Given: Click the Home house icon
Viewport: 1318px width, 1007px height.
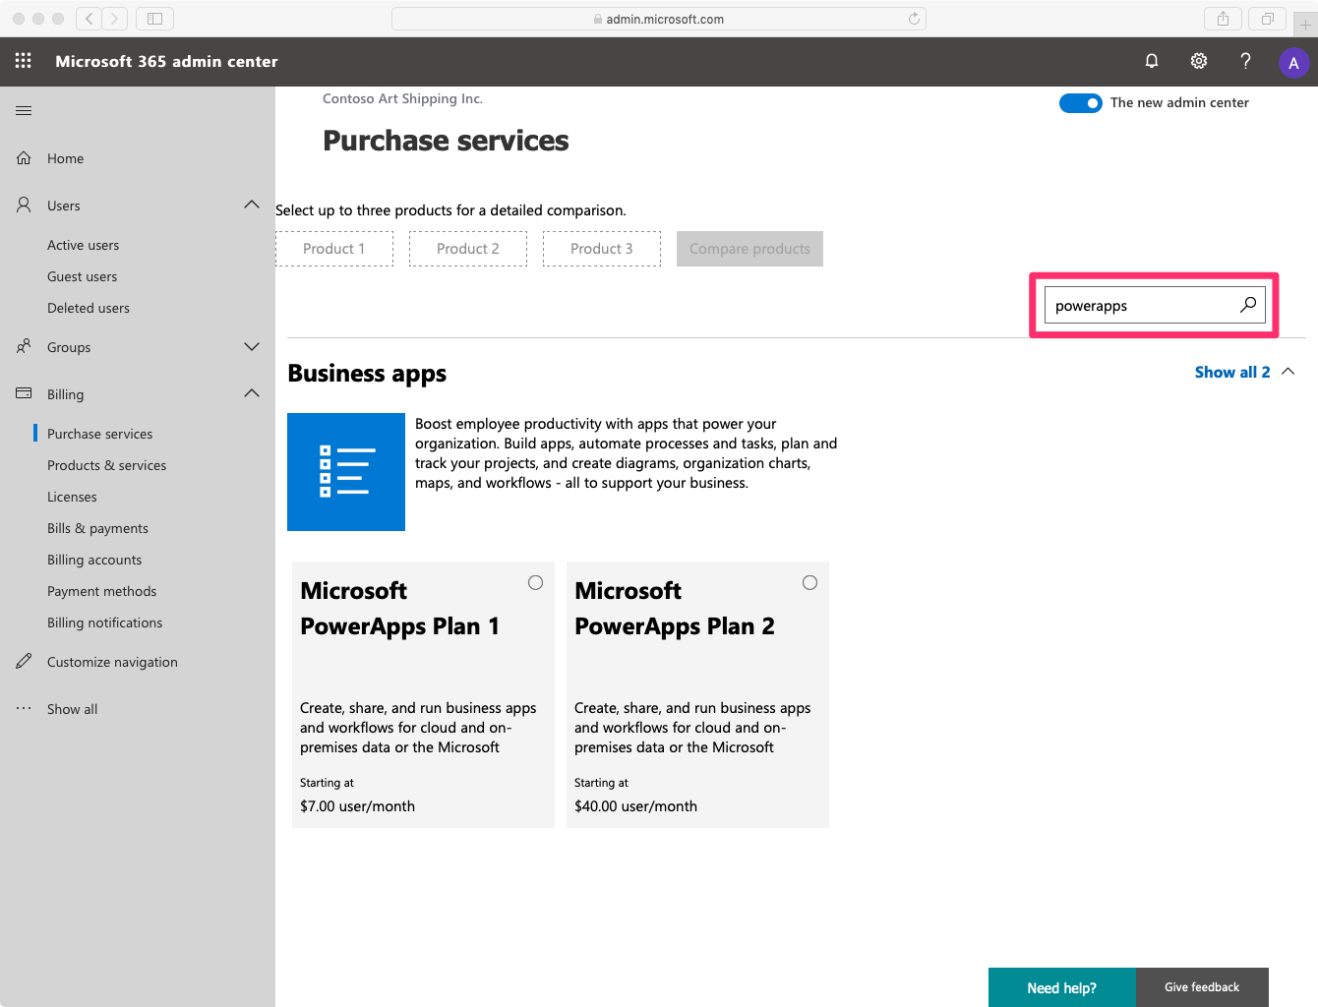Looking at the screenshot, I should click(x=24, y=157).
